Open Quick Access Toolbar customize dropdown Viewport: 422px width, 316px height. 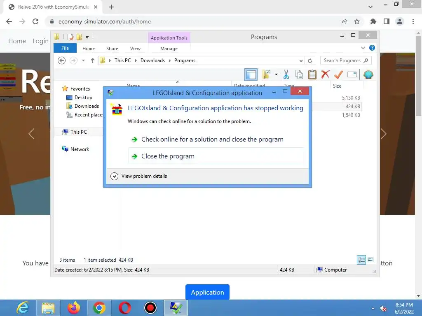pos(87,37)
